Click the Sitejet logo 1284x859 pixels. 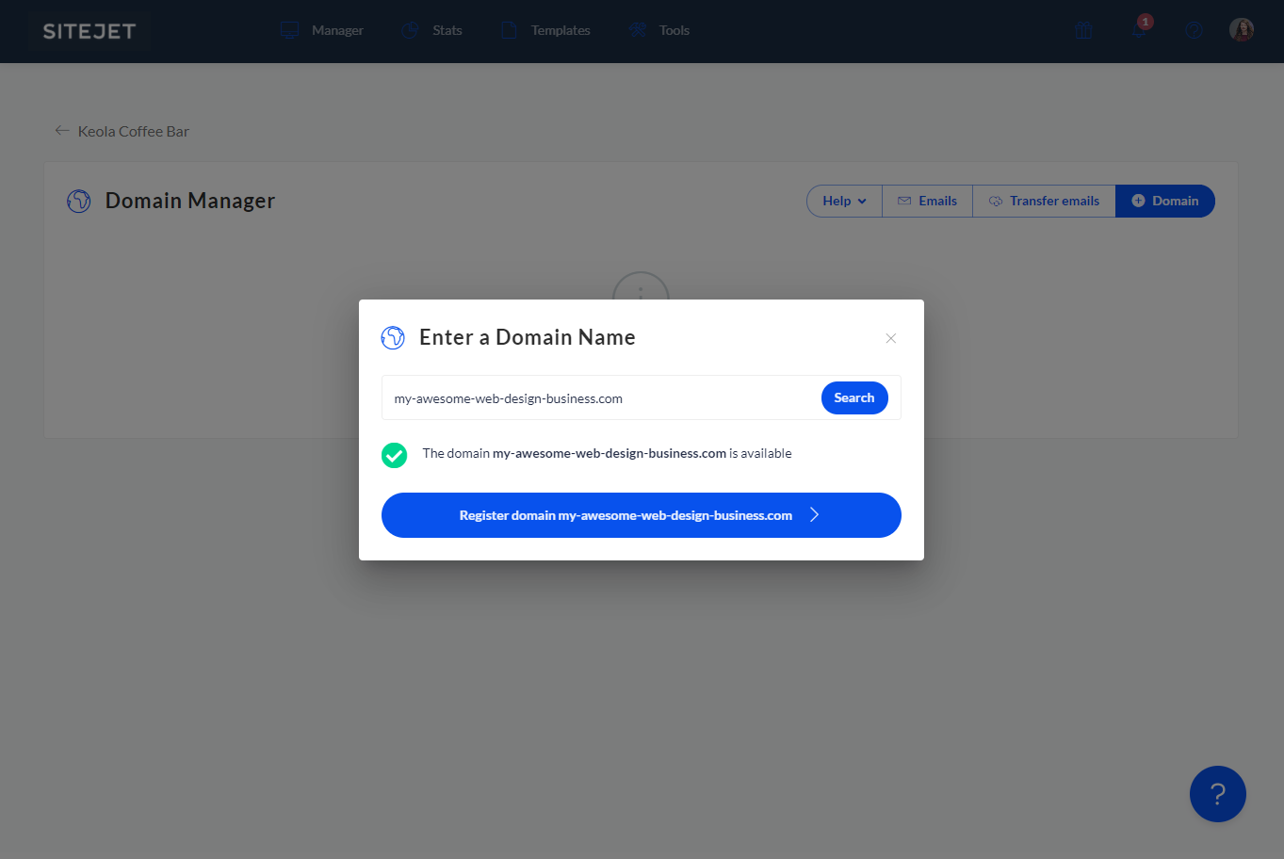tap(89, 31)
